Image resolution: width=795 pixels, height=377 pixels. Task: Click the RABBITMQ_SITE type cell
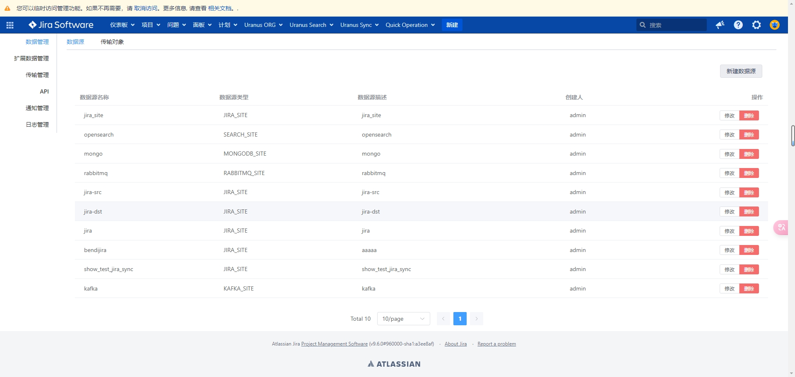pos(244,173)
